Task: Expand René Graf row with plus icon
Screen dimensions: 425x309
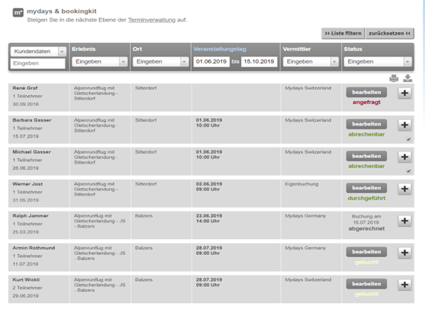Action: (405, 93)
